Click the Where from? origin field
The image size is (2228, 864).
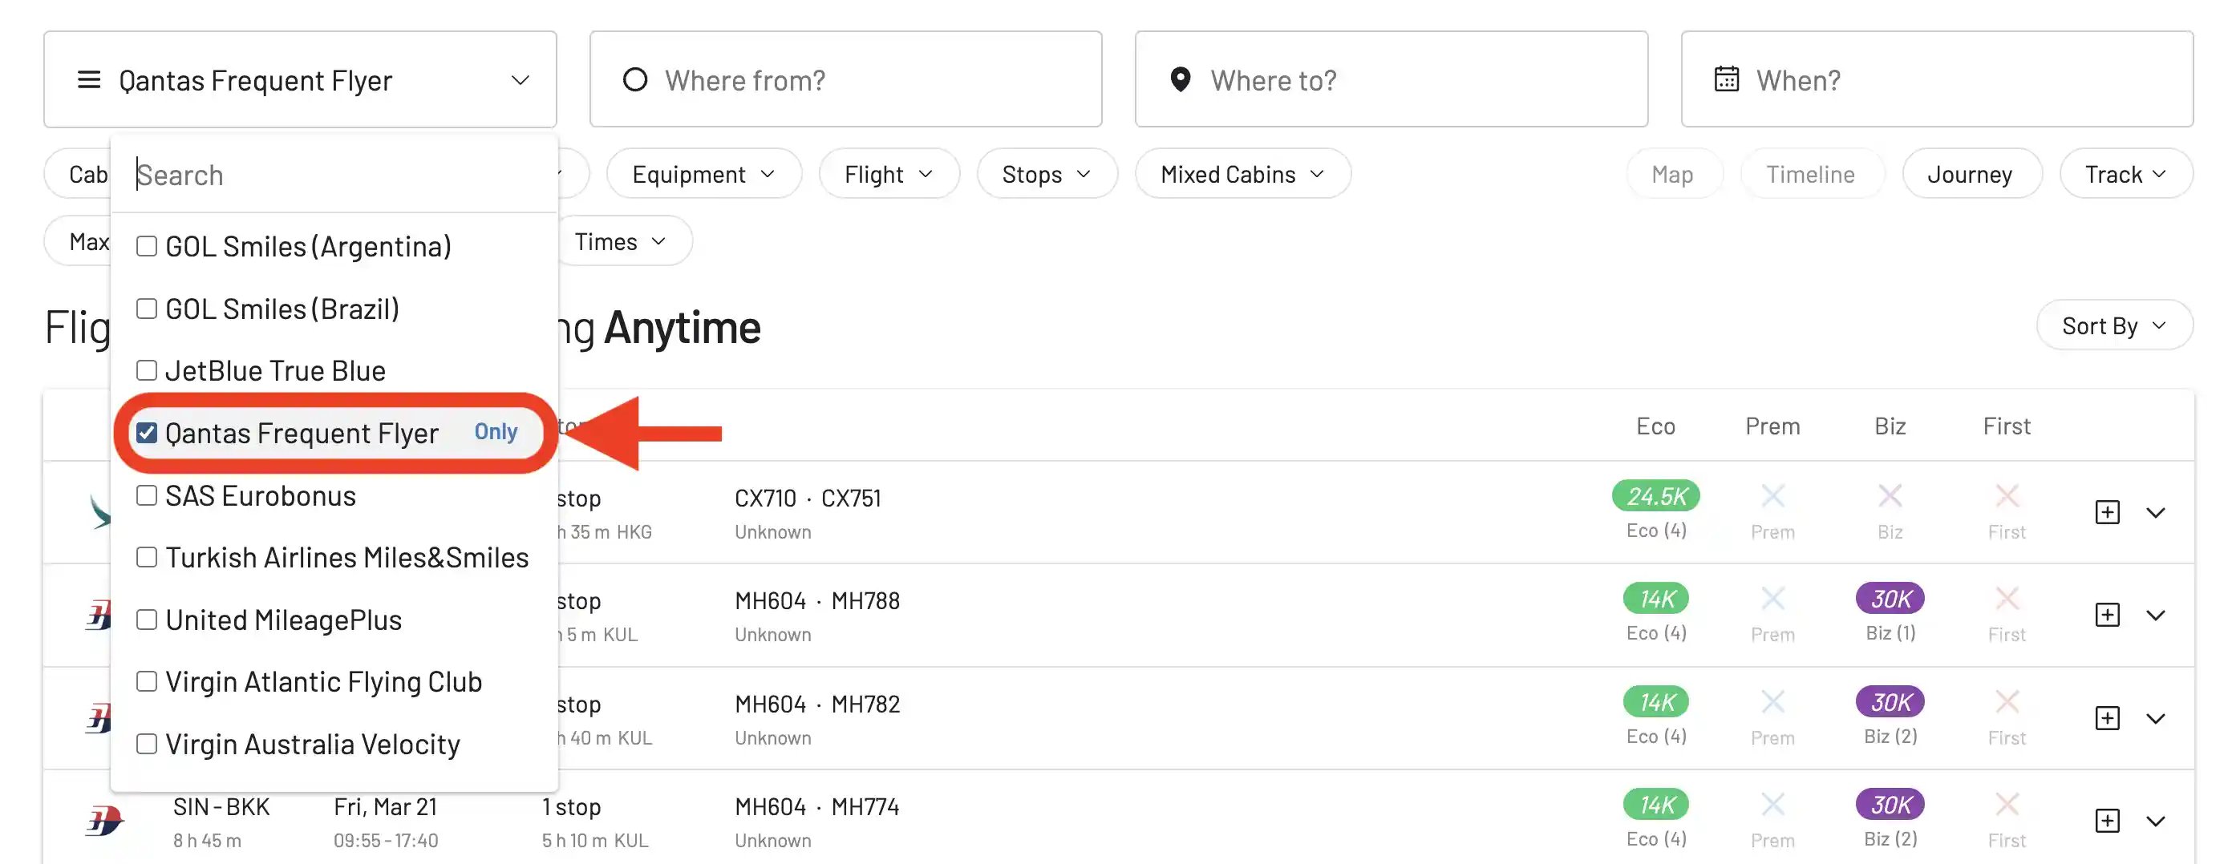[846, 79]
